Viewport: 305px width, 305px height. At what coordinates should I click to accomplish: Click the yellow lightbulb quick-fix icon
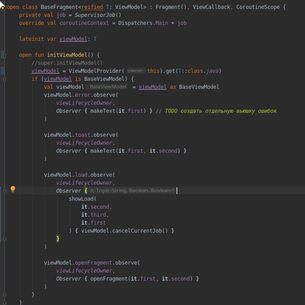[x=13, y=189]
